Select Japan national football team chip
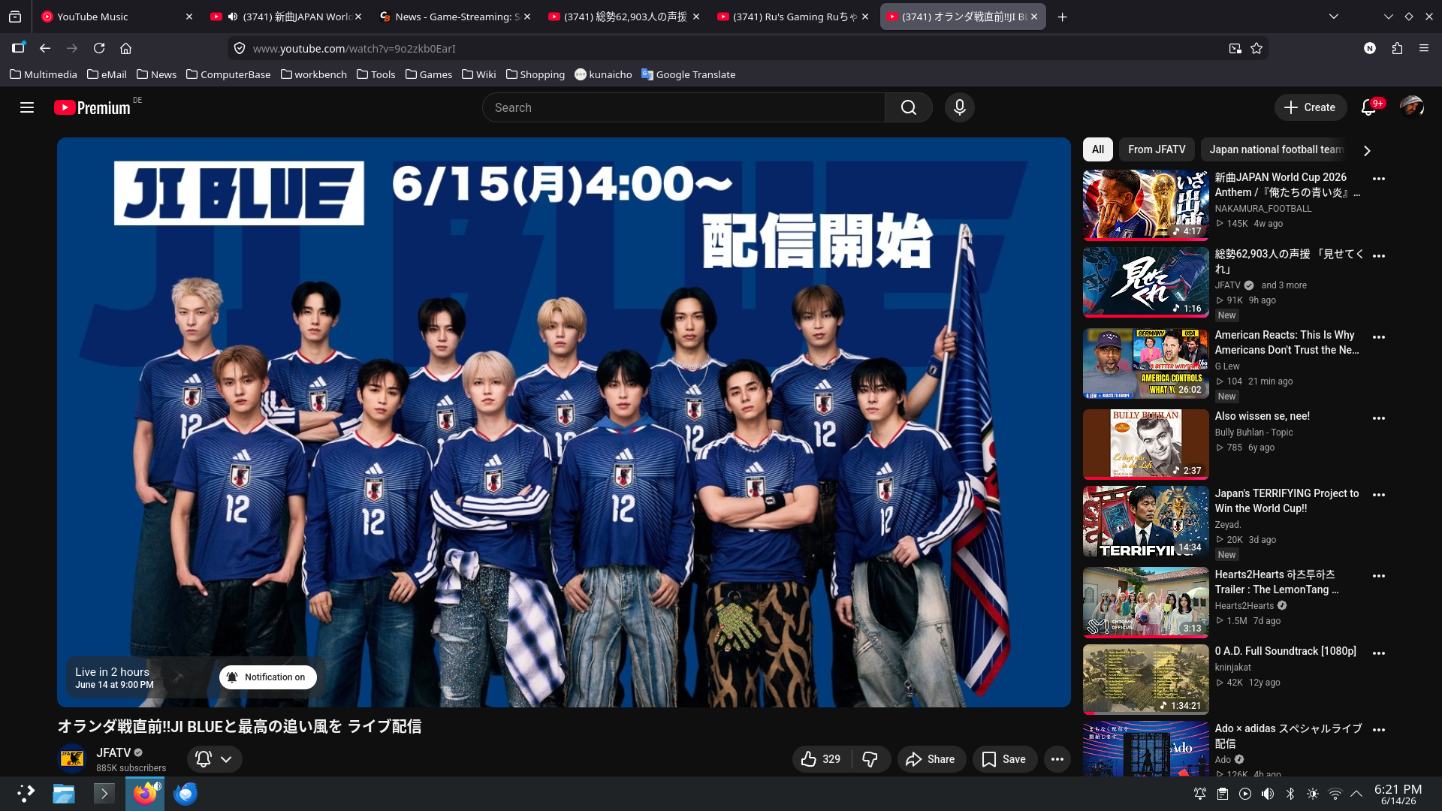The width and height of the screenshot is (1442, 811). point(1275,149)
